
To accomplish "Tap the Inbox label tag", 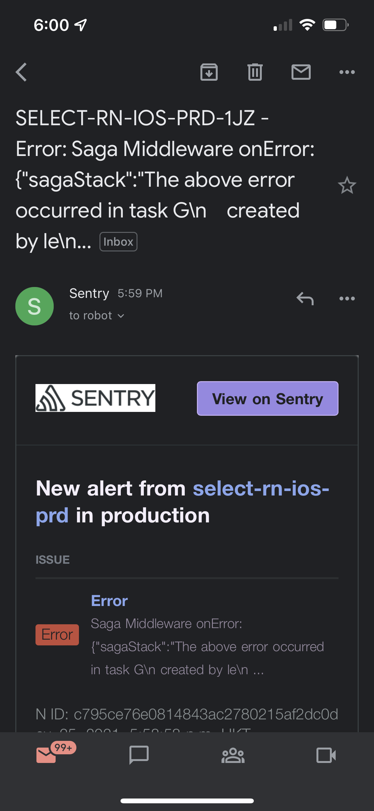I will click(x=118, y=242).
